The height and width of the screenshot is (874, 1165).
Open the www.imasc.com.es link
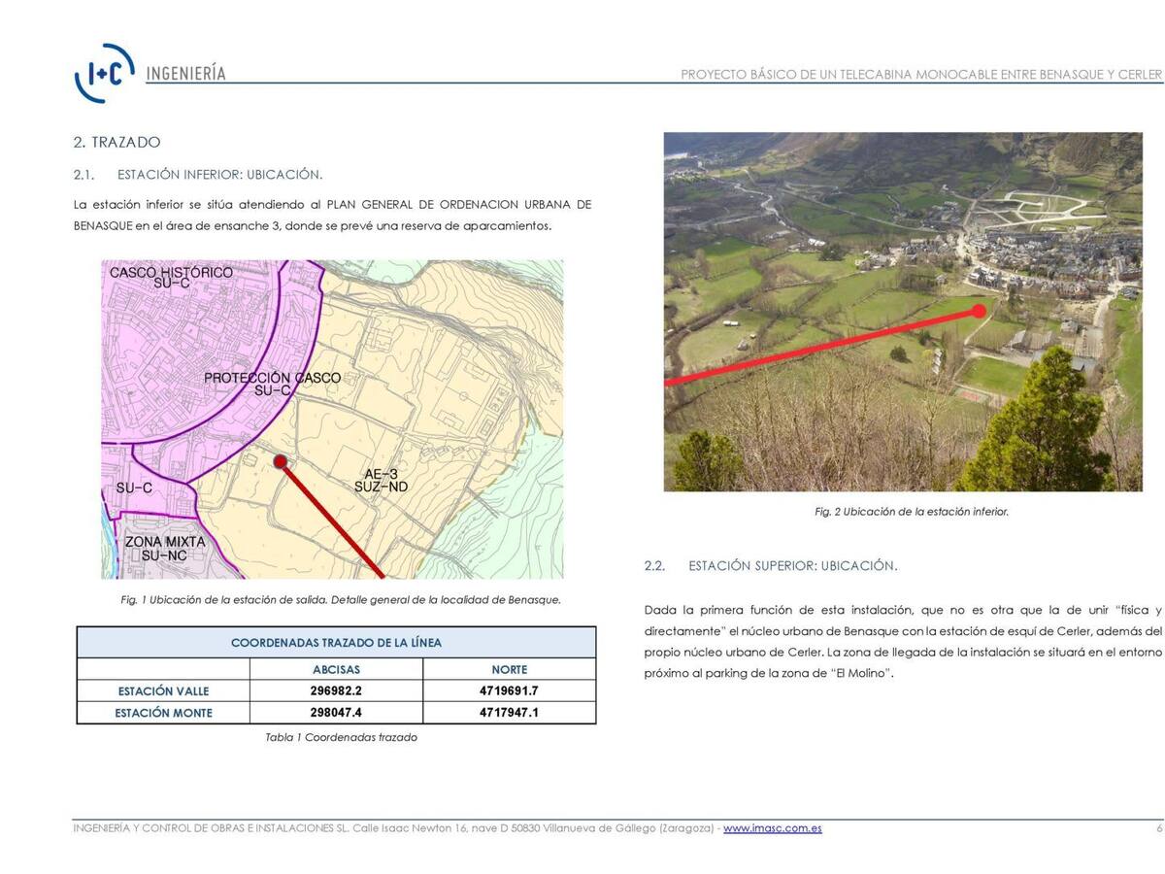(x=772, y=828)
